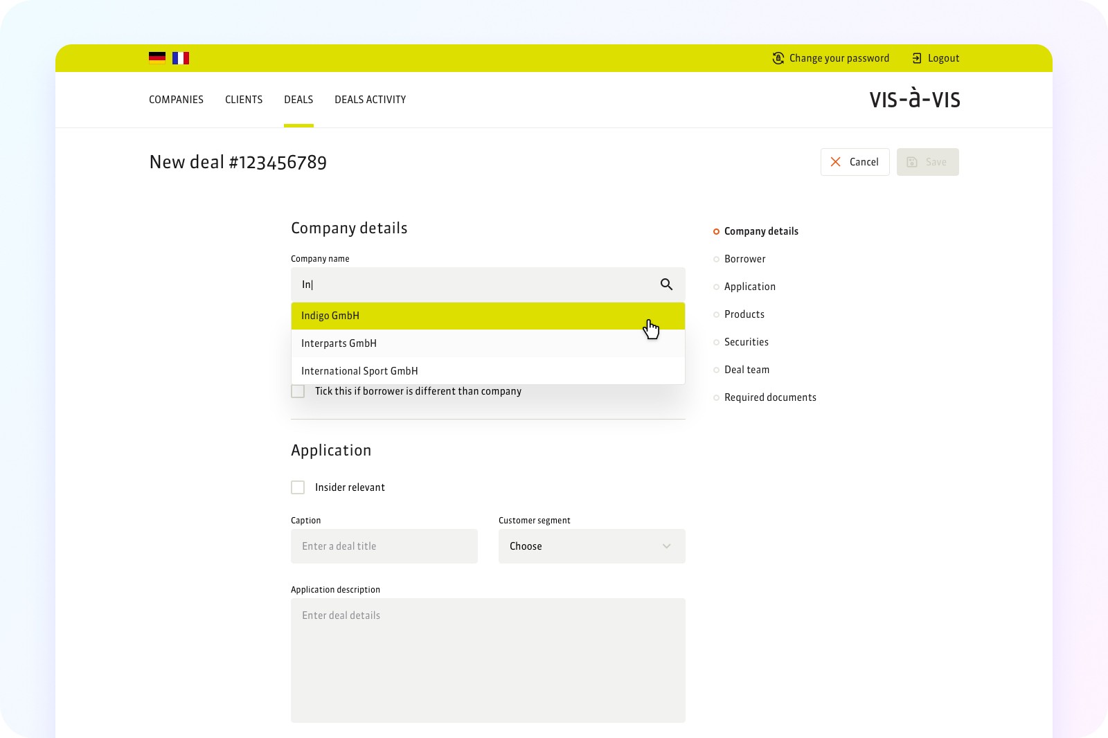Open the Customer segment Choose dropdown
Screen dimensions: 1108x738
click(592, 546)
